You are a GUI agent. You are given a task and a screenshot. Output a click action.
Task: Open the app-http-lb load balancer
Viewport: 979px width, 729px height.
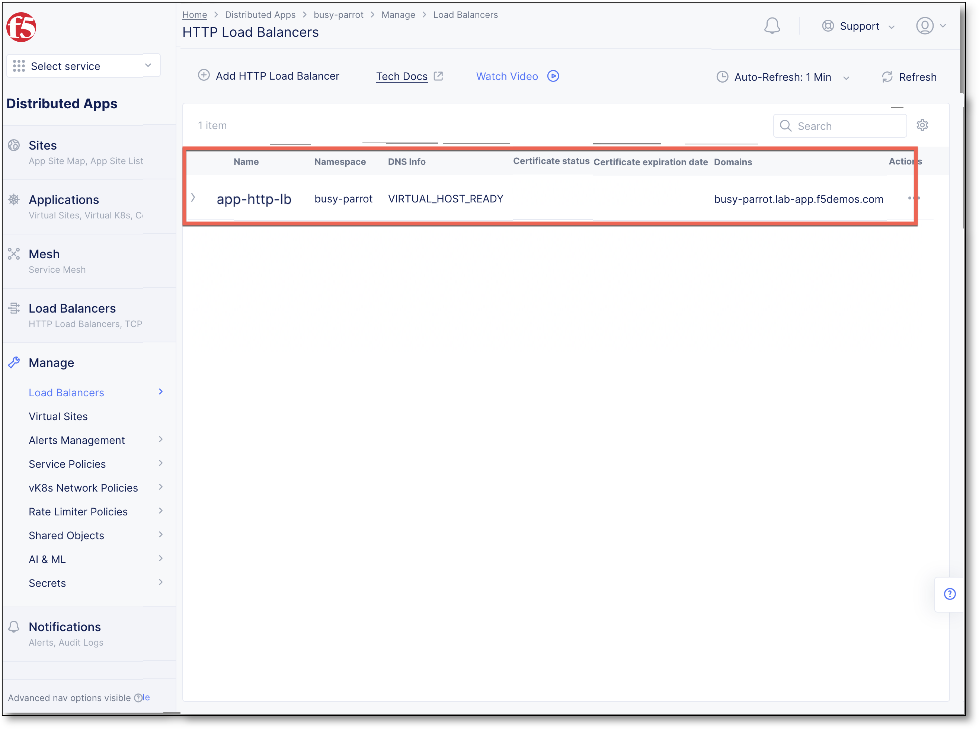click(x=254, y=199)
